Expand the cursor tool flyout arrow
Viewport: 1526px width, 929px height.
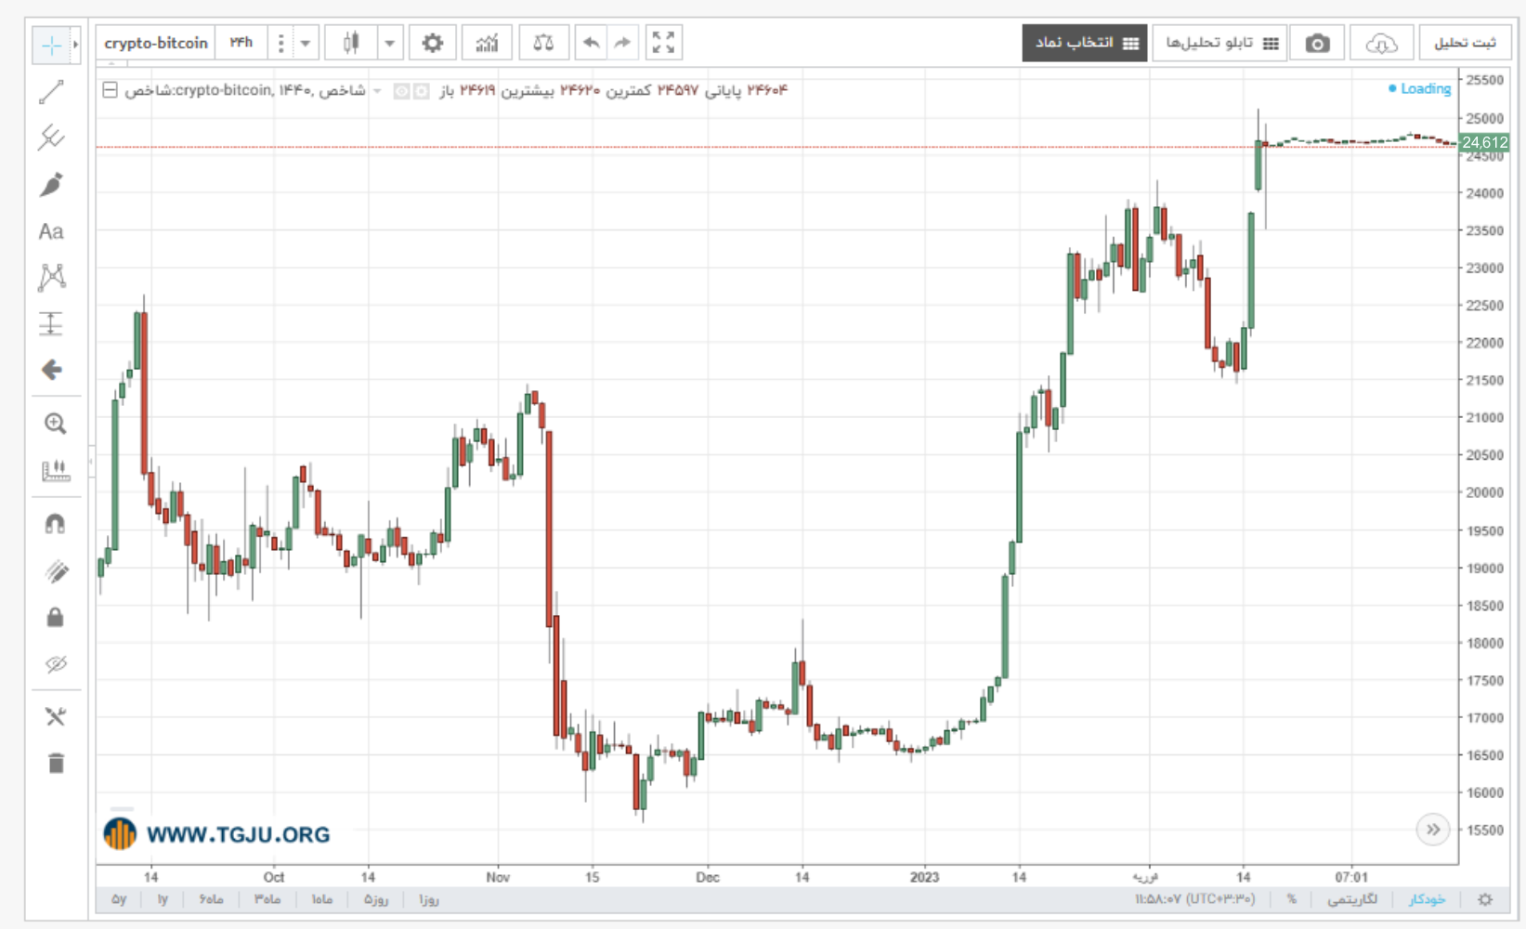(76, 45)
